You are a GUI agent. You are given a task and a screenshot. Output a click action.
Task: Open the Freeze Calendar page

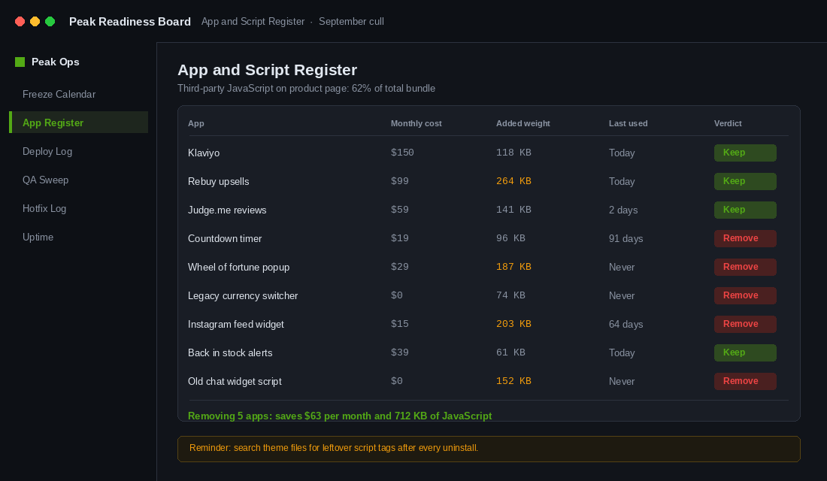59,95
